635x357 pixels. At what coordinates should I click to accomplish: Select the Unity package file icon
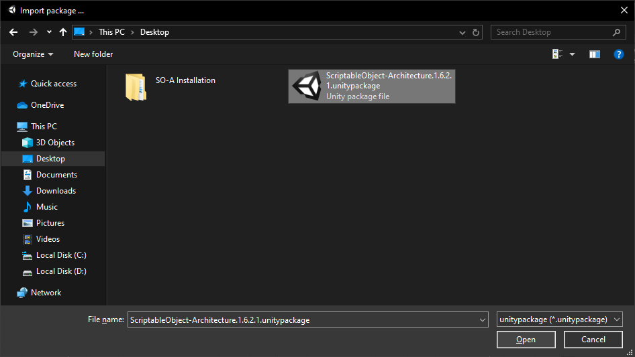pyautogui.click(x=307, y=86)
